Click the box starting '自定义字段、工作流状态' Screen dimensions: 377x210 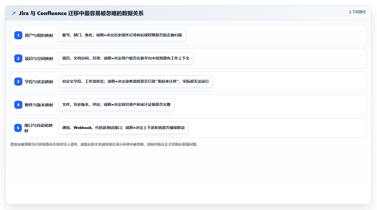[136, 82]
